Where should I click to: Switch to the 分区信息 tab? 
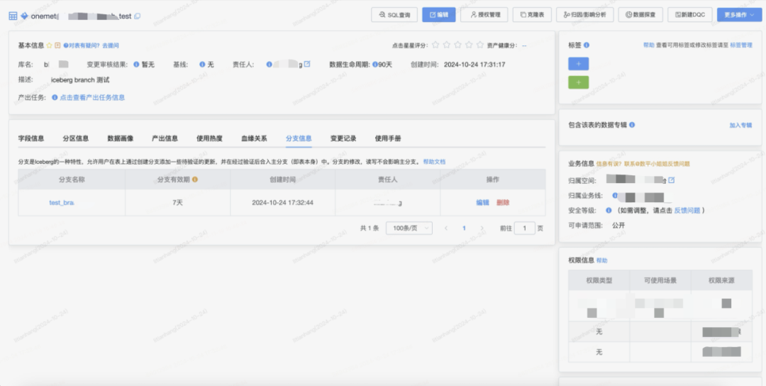pyautogui.click(x=76, y=139)
